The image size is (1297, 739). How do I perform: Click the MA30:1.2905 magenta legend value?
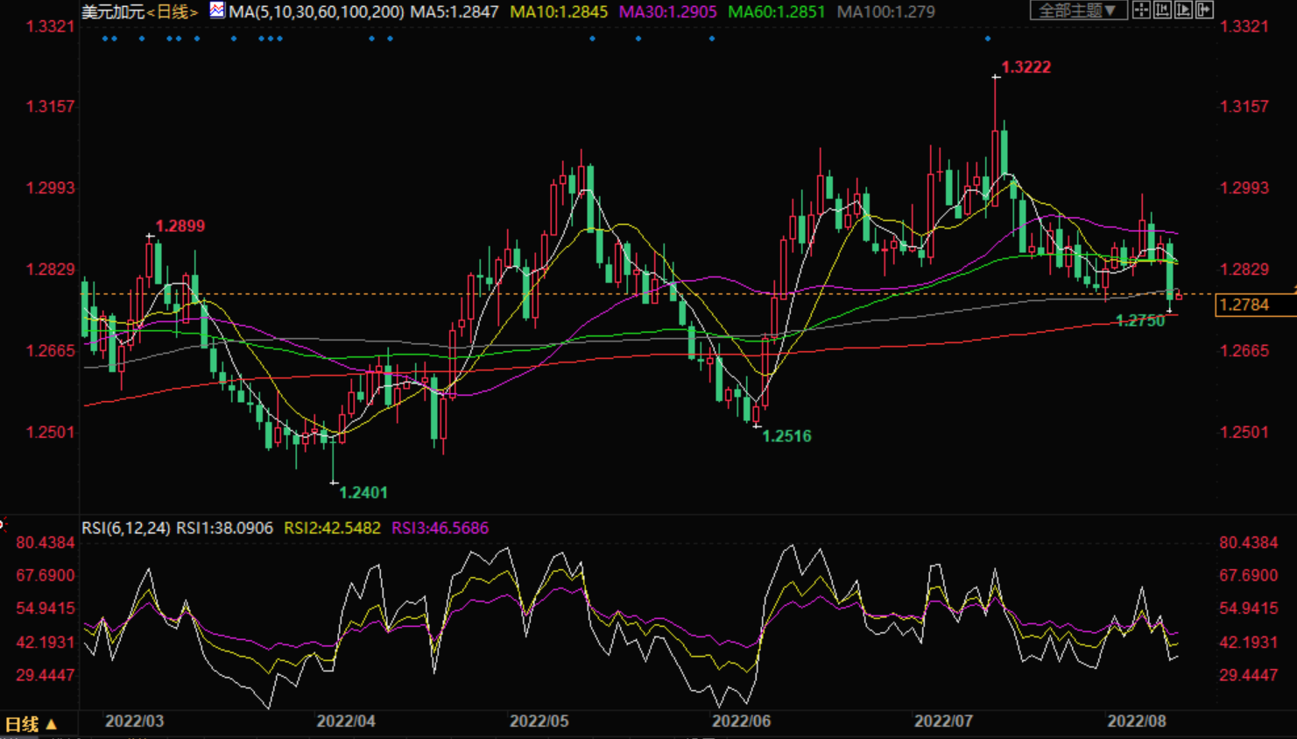(667, 11)
